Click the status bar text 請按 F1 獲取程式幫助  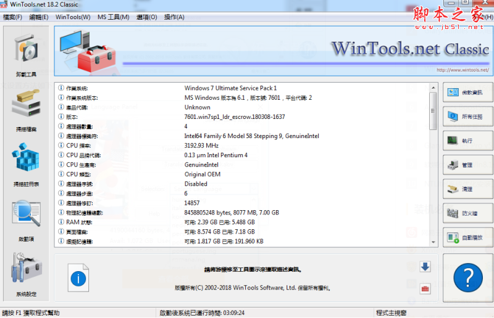tap(30, 313)
